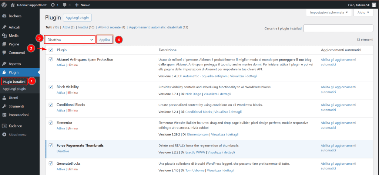Viewport: 379px width, 175px height.
Task: Click the Aggiornamenti automatici column header
Action: (341, 50)
